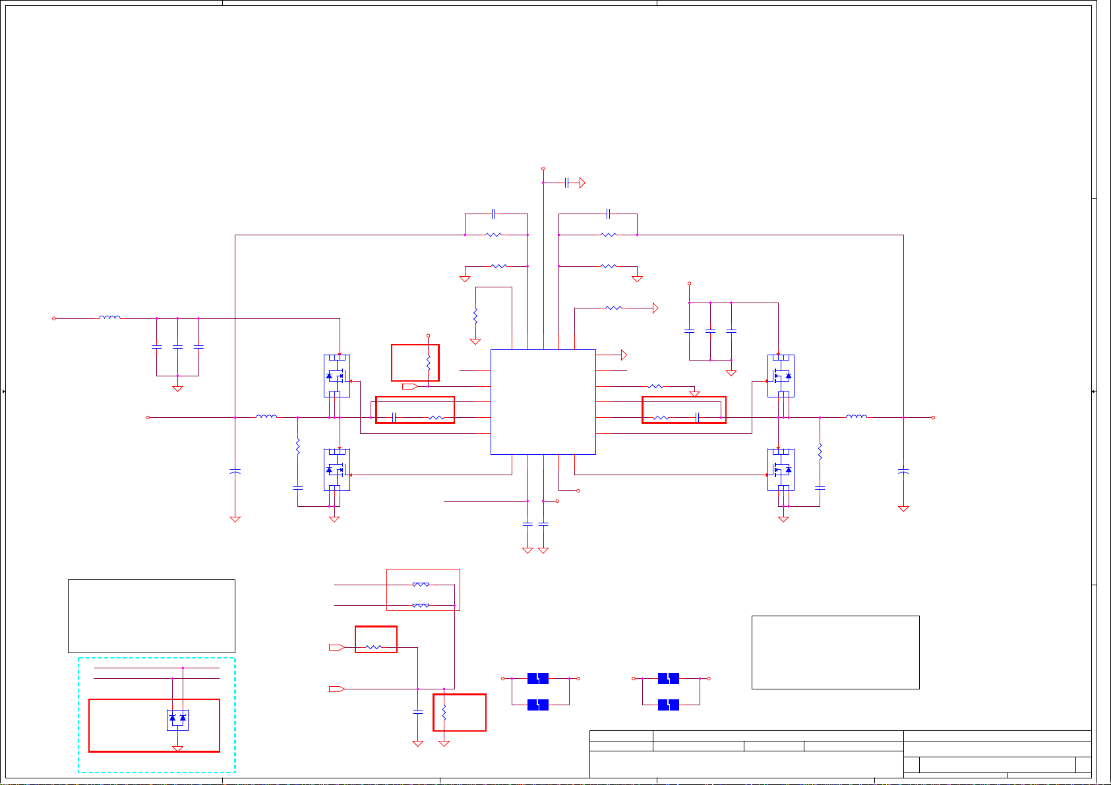Image resolution: width=1111 pixels, height=785 pixels.
Task: Click the terminal circle ending the left output line
Action: pyautogui.click(x=148, y=417)
